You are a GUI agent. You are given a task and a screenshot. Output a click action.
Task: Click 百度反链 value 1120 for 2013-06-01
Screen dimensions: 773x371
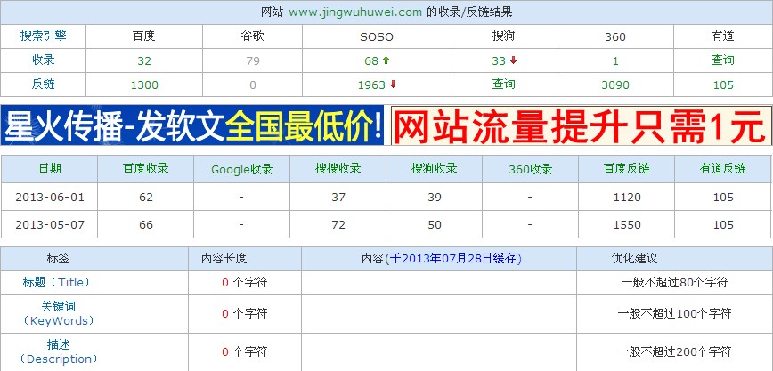[627, 198]
